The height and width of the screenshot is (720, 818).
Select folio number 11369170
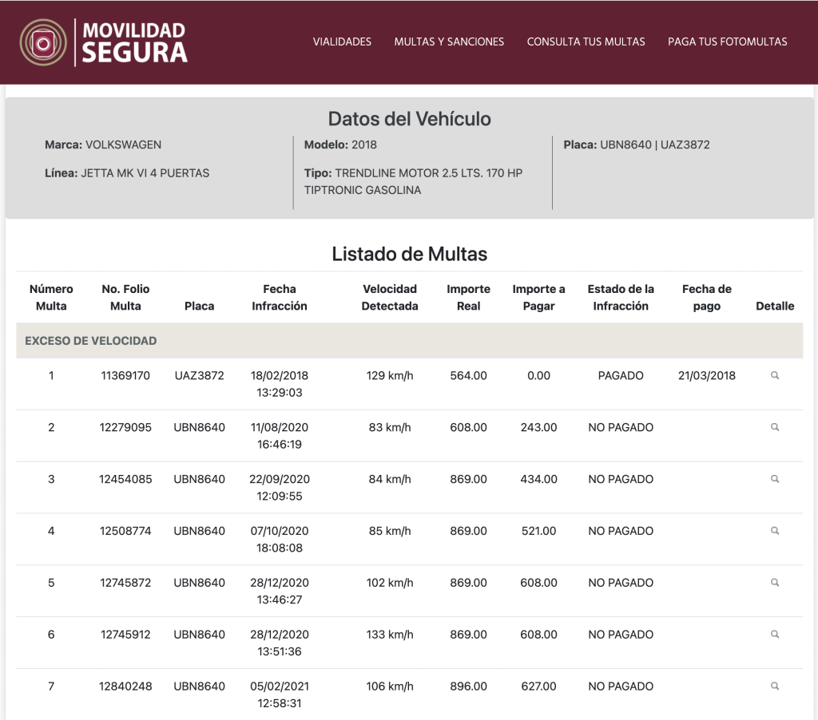(125, 375)
